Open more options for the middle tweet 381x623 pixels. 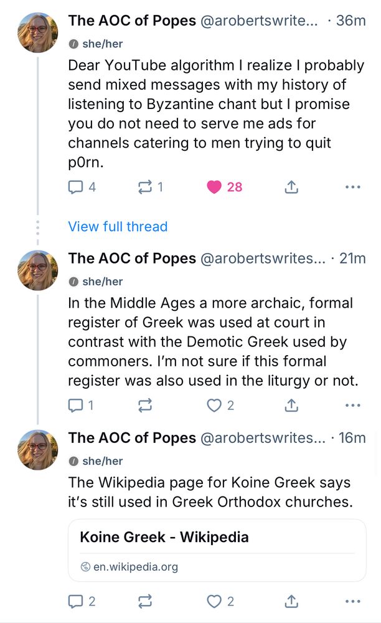353,405
